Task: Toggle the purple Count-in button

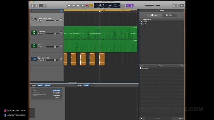Action: (128, 6)
